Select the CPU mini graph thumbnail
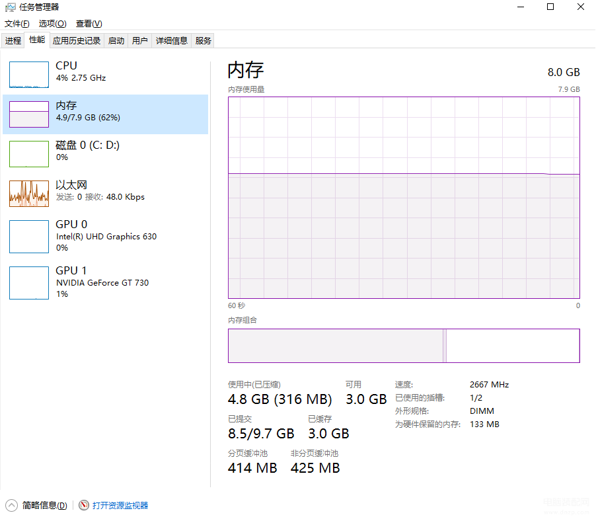596x521 pixels. (x=29, y=75)
